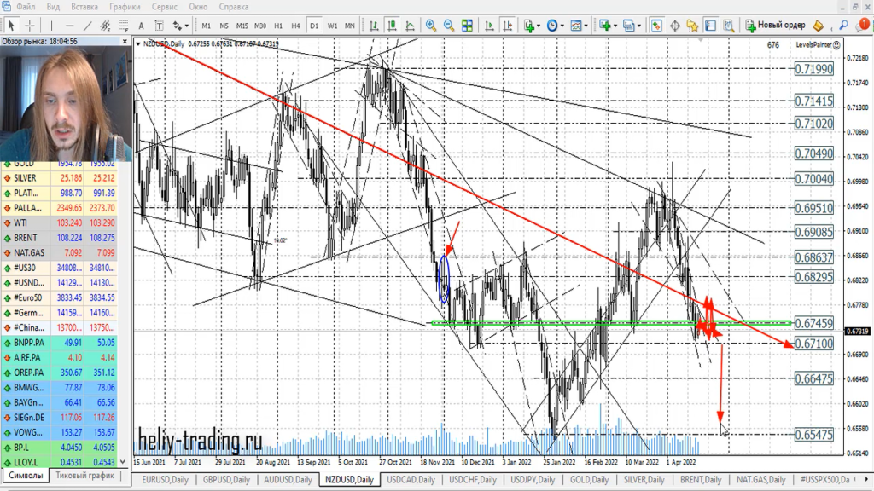Viewport: 874px width, 491px height.
Task: Switch chart to H4 timeframe
Action: point(295,26)
